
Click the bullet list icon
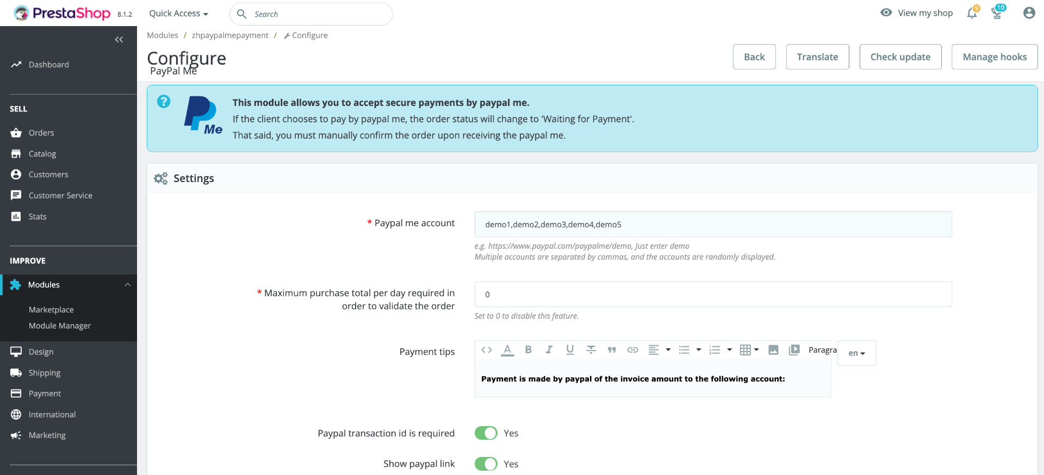point(684,350)
